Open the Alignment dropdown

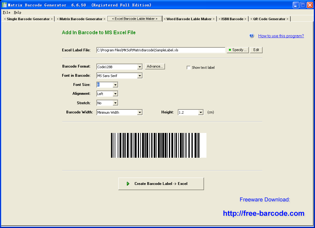tap(115, 94)
